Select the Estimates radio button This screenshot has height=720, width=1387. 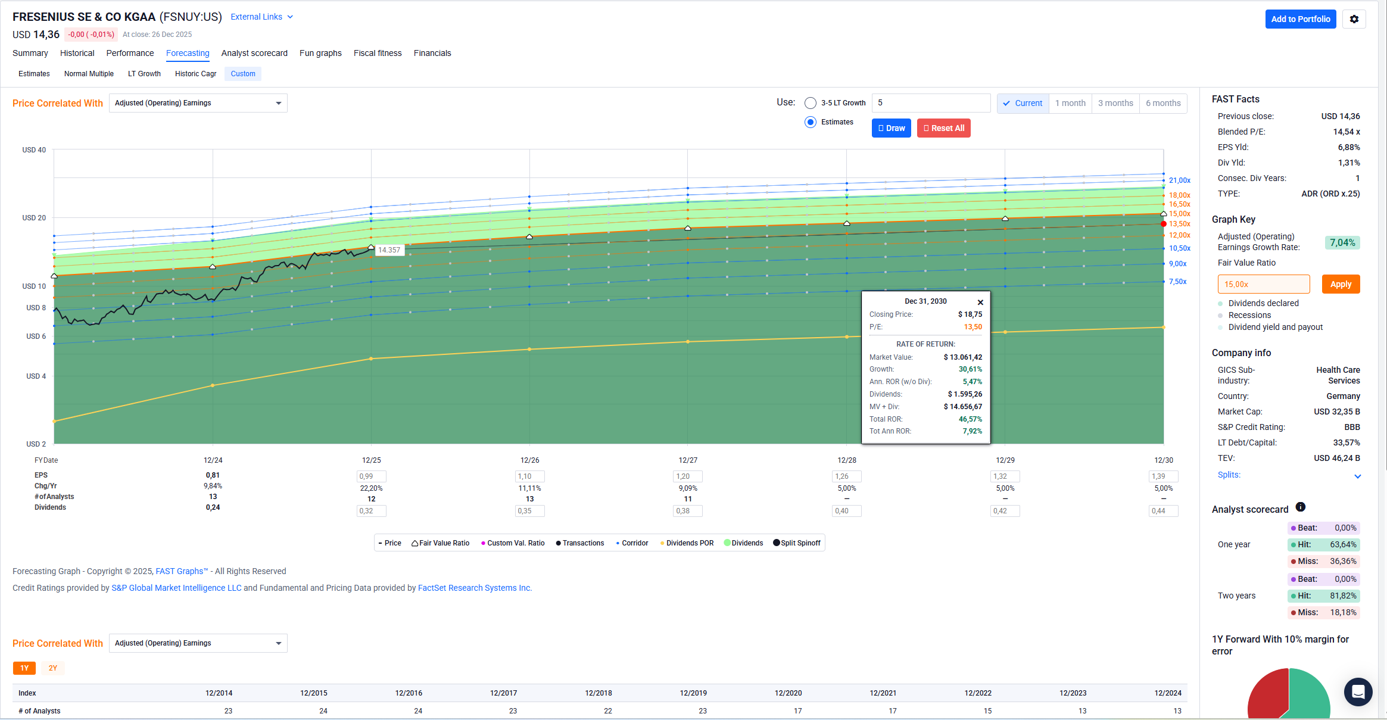810,122
